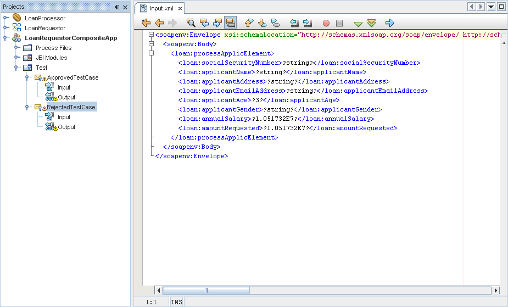Click Toggle Bookmark icon
The image size is (508, 307).
coord(275,23)
